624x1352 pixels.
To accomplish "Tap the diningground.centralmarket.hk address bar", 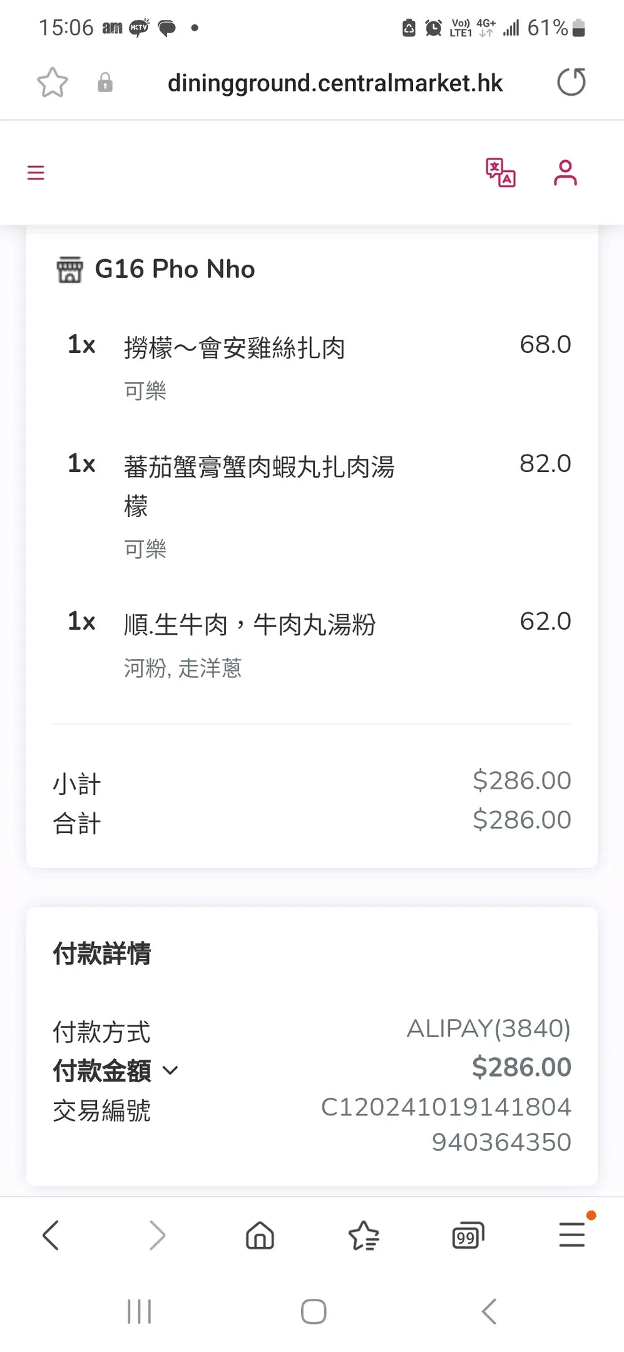I will (x=335, y=83).
